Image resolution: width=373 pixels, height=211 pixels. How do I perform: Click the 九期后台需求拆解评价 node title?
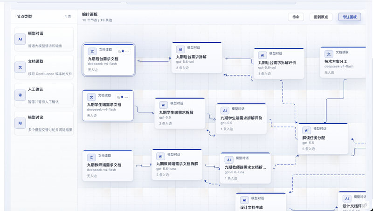277,63
